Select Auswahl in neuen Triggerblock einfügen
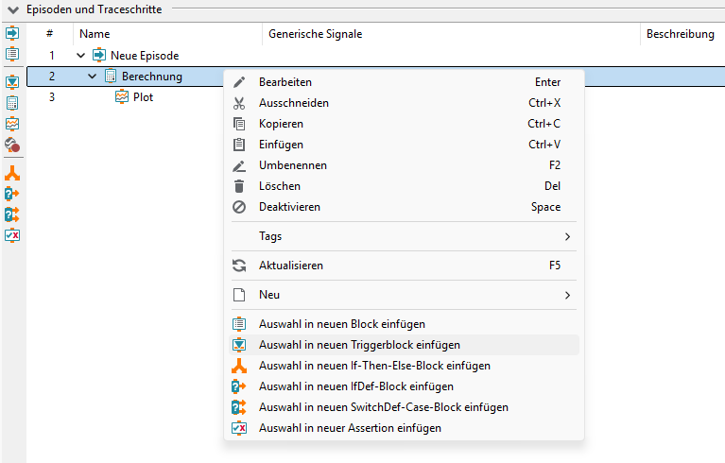 click(405, 345)
